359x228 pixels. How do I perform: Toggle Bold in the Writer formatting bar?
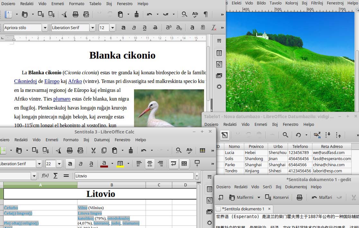123,28
